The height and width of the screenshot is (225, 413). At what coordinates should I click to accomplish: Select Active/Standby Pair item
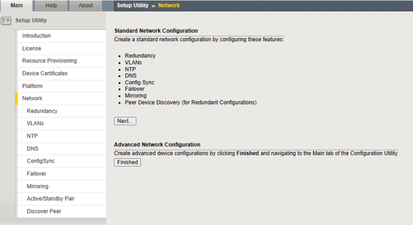pyautogui.click(x=61, y=199)
